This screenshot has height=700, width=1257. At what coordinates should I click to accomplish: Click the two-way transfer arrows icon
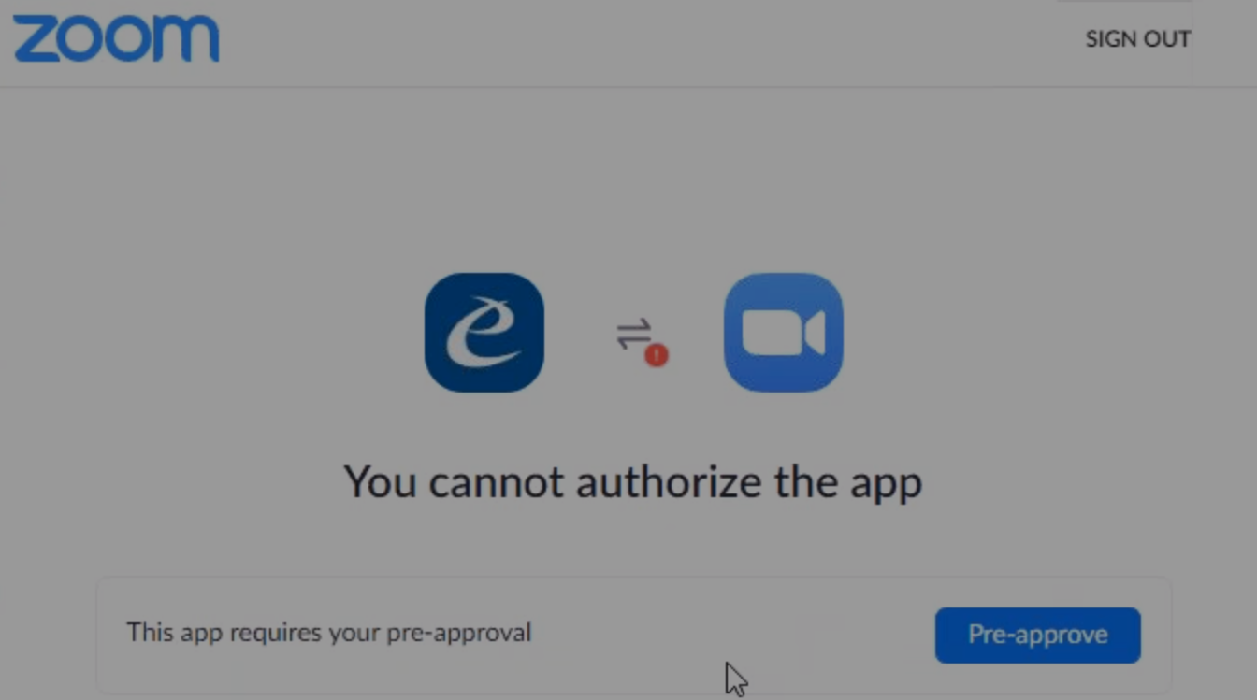point(633,334)
